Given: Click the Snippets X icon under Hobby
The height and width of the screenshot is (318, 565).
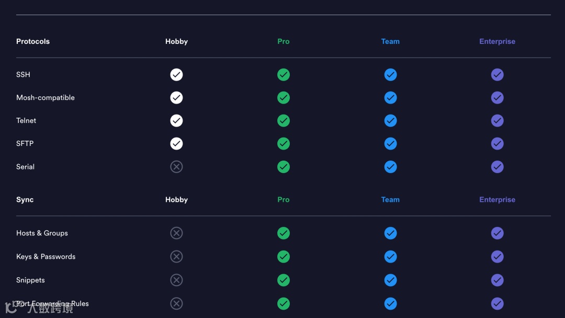Looking at the screenshot, I should pos(176,280).
